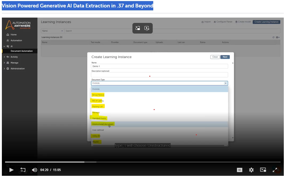Mute the video volume
Viewport: 287px width, 183px height.
point(34,170)
